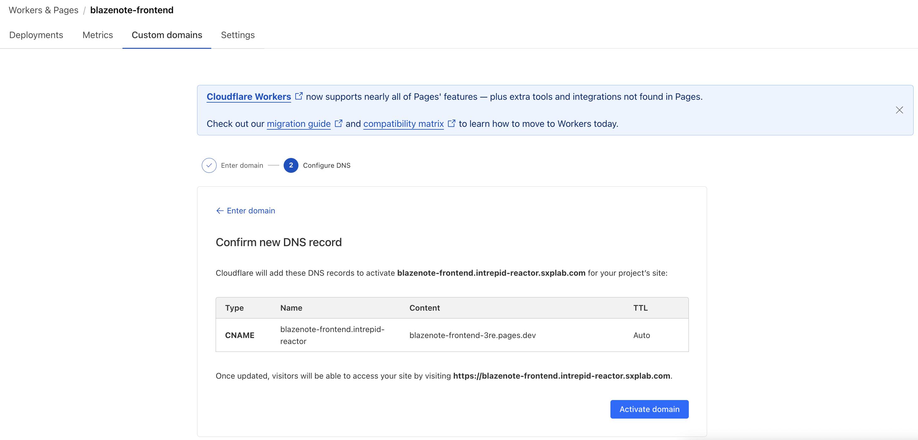Dismiss the Cloudflare Workers banner
Screen dimensions: 918x440
coord(899,110)
